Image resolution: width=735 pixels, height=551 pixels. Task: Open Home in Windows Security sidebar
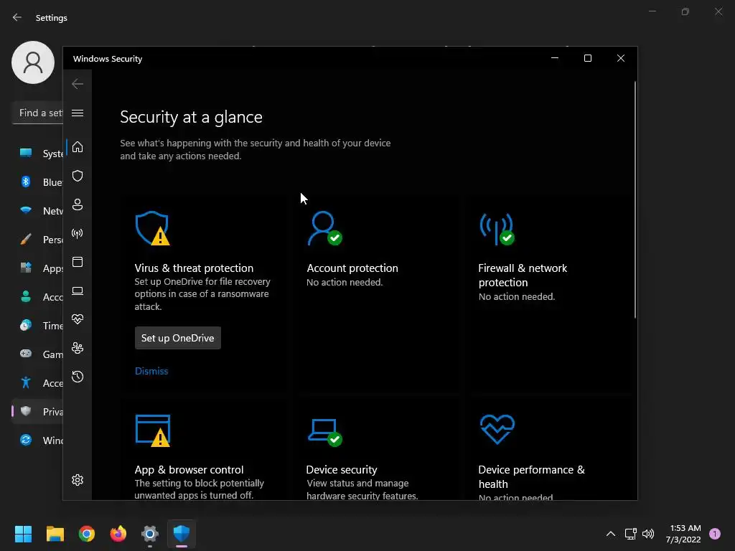(x=78, y=147)
